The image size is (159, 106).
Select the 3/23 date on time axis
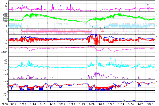pos(121,104)
